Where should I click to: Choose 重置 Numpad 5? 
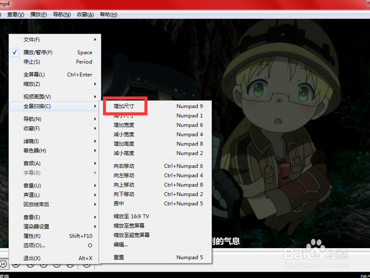(x=155, y=257)
